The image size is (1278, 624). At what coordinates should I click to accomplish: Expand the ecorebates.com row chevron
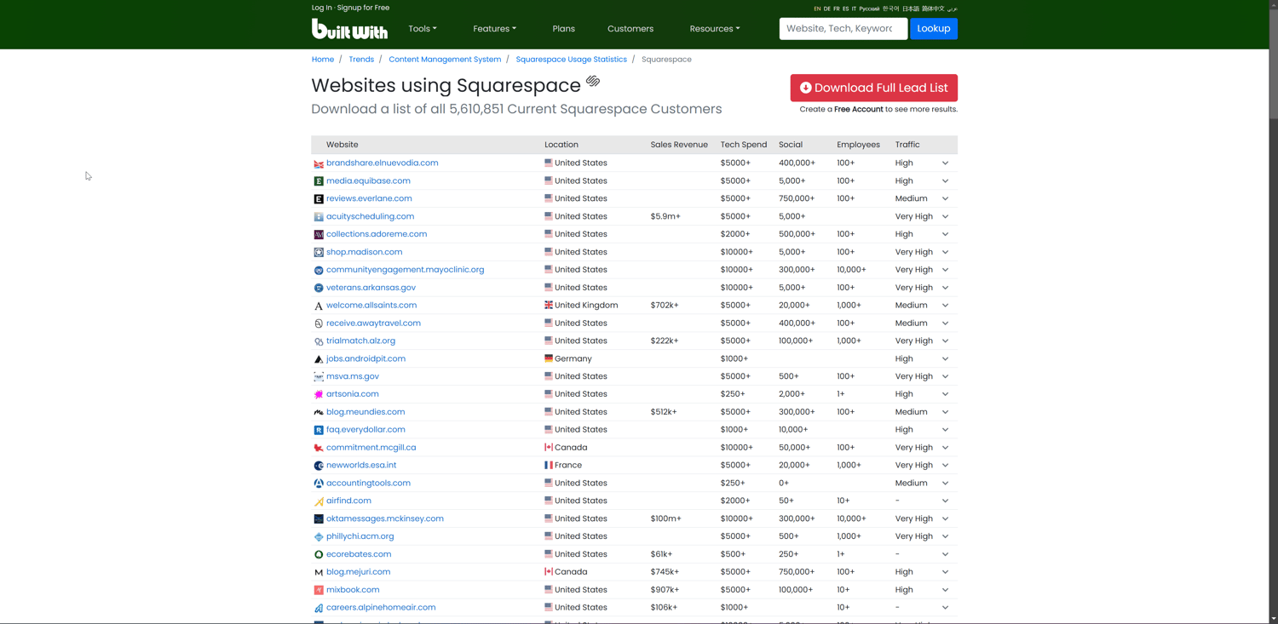945,554
